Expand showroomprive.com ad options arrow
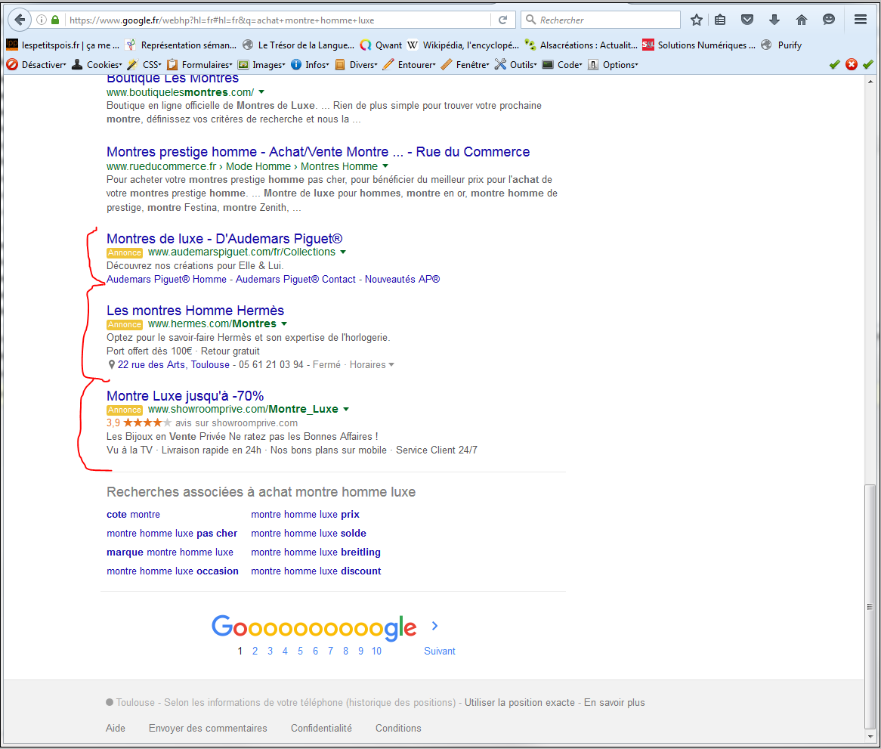This screenshot has width=881, height=749. [346, 410]
